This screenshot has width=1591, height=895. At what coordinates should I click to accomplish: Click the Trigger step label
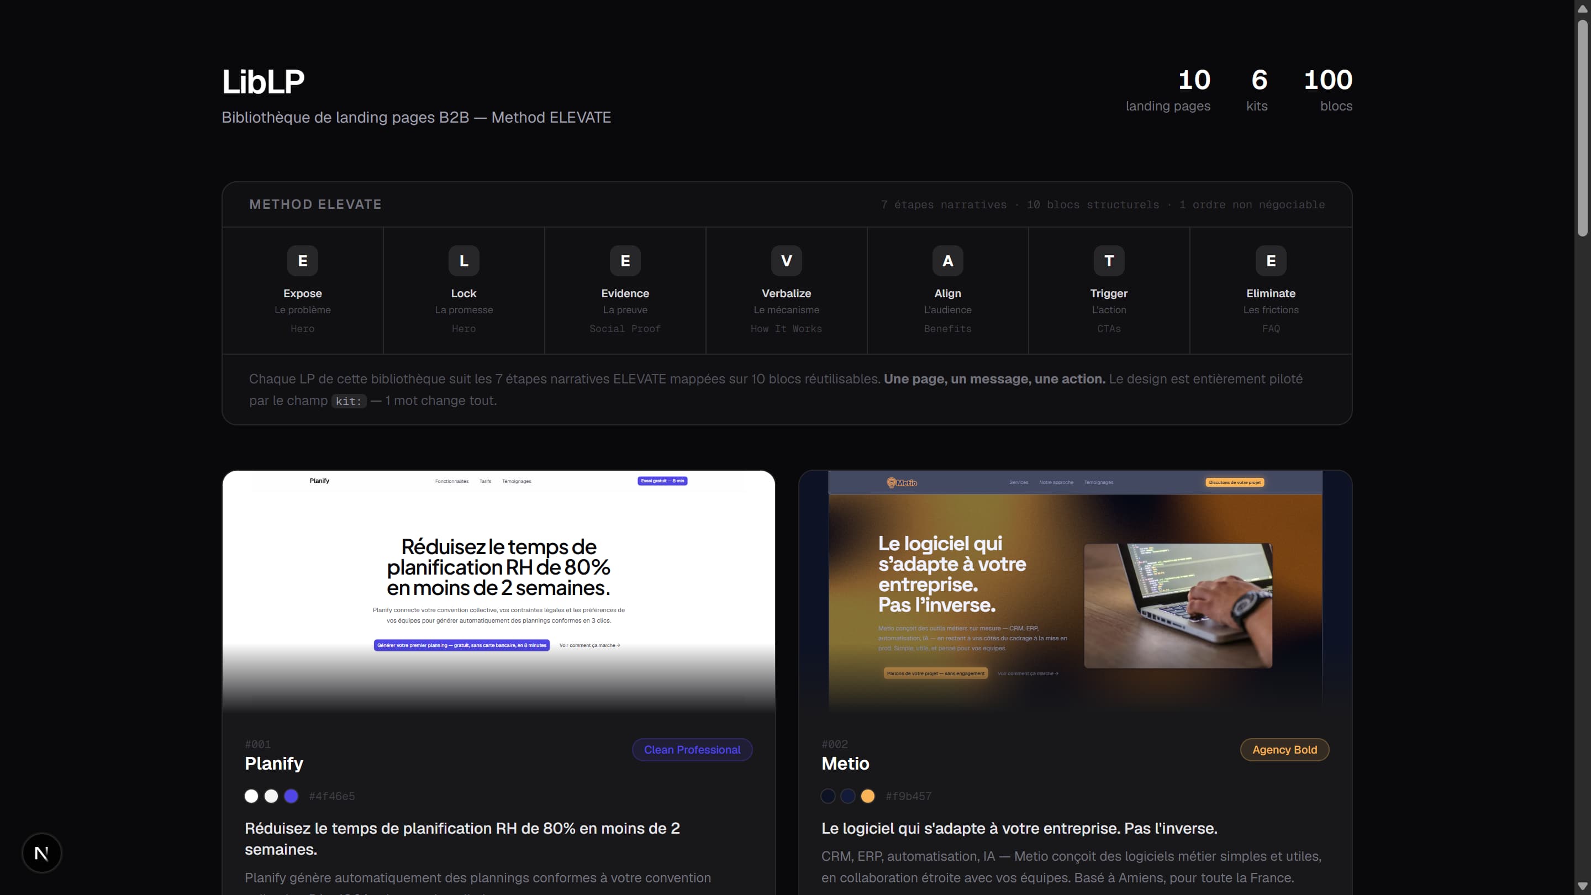tap(1109, 293)
